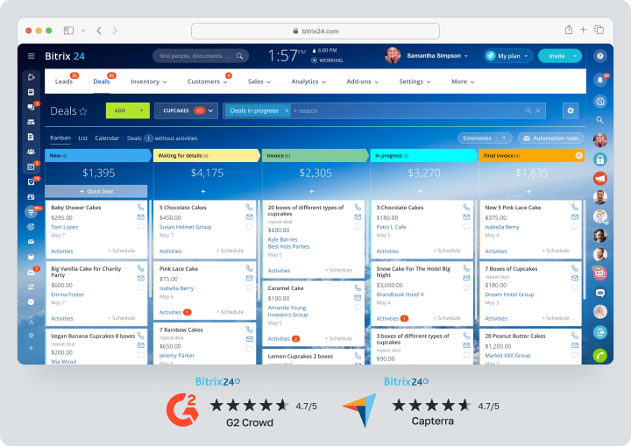The height and width of the screenshot is (446, 631).
Task: Click the New stage color header
Action: pos(98,155)
